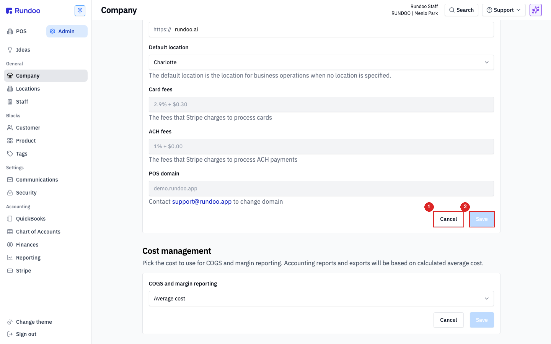Click the Rundoo logo
The width and height of the screenshot is (551, 344).
23,11
